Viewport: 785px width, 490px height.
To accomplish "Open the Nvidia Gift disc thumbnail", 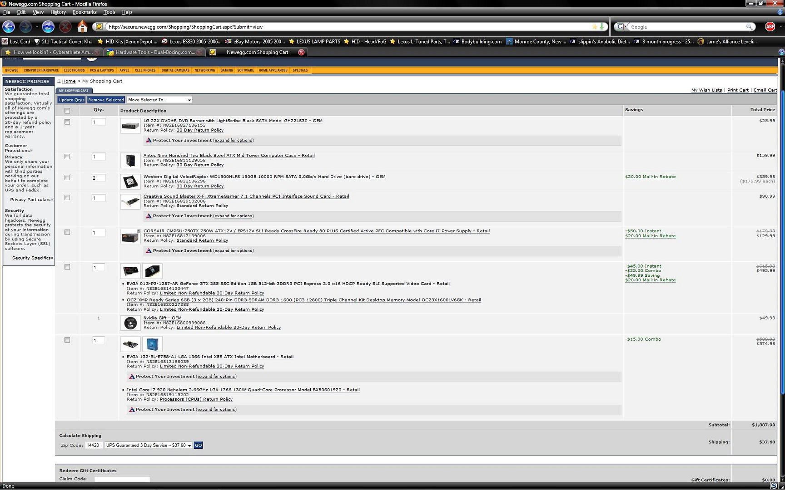I will 130,323.
